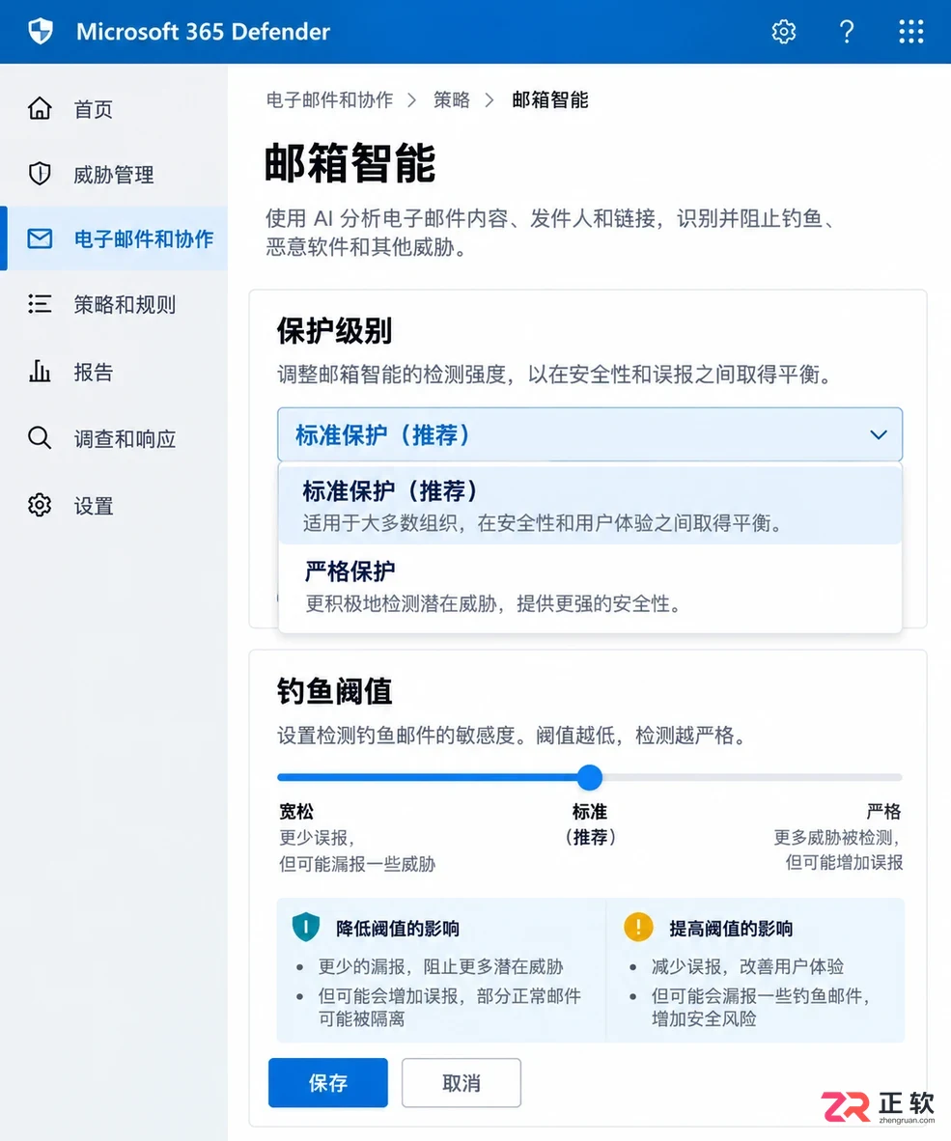Click the 标准保护（推荐） combo box field

click(589, 434)
